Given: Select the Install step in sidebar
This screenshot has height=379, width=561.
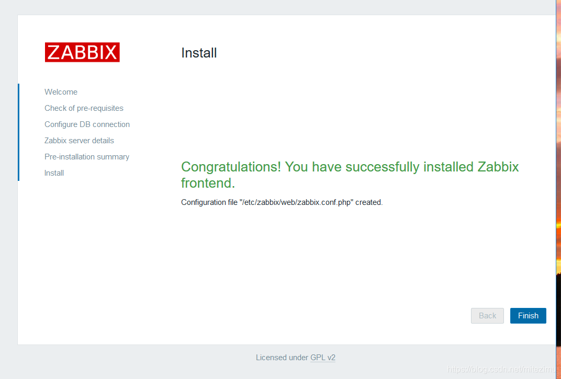Looking at the screenshot, I should point(54,173).
